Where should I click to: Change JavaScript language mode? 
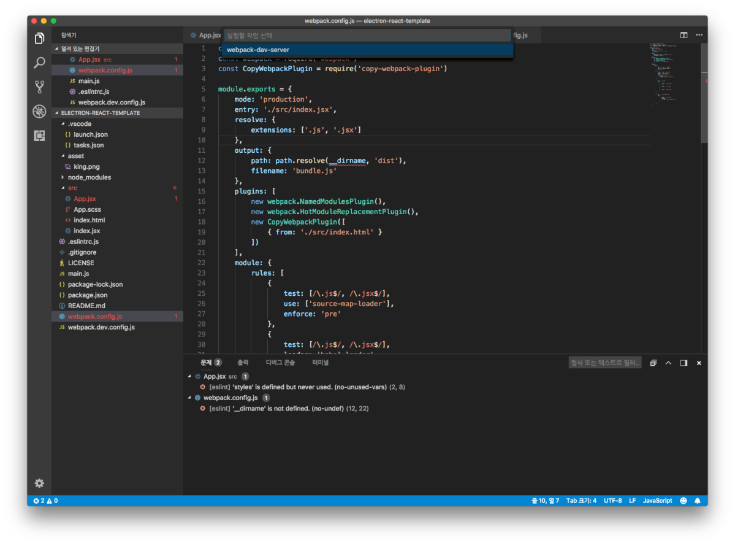click(x=657, y=501)
